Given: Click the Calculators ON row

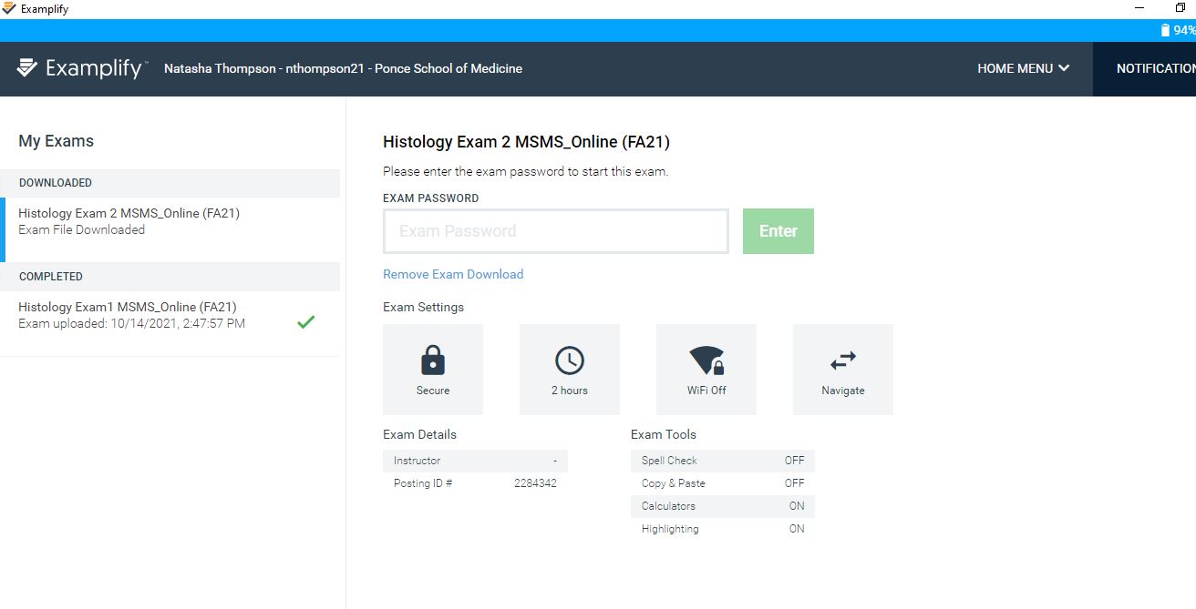Looking at the screenshot, I should pyautogui.click(x=723, y=506).
